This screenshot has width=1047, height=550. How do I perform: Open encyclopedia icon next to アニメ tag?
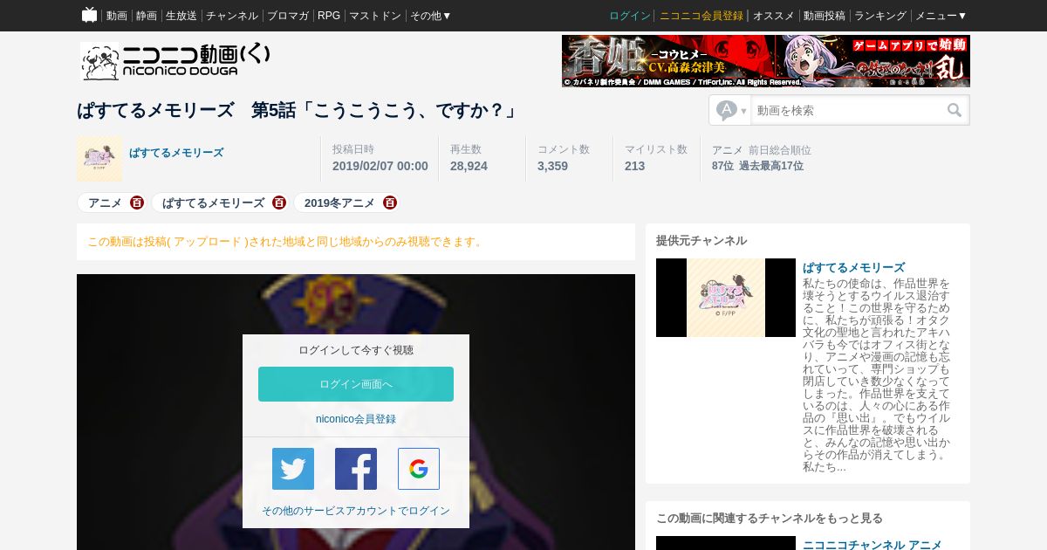pos(137,203)
